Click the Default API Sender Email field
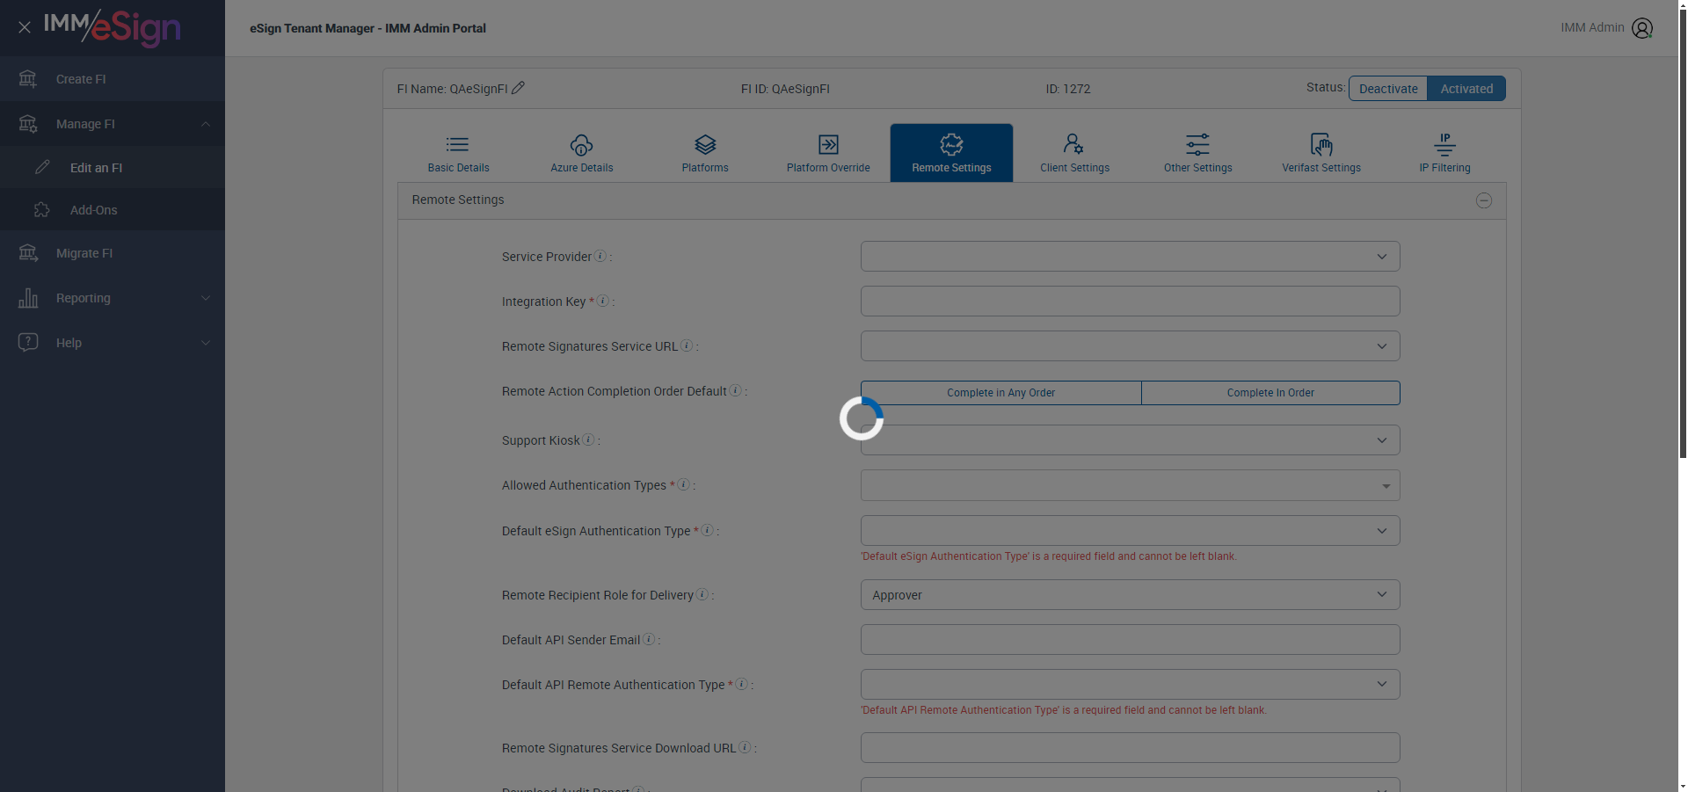Screen dimensions: 1688x792 click(x=1130, y=640)
